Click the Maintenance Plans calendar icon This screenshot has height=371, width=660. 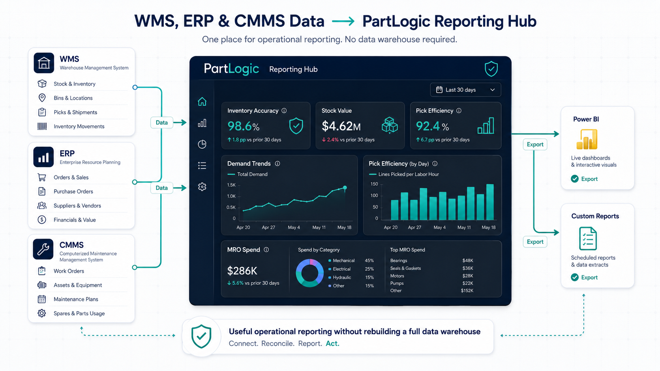(x=42, y=299)
